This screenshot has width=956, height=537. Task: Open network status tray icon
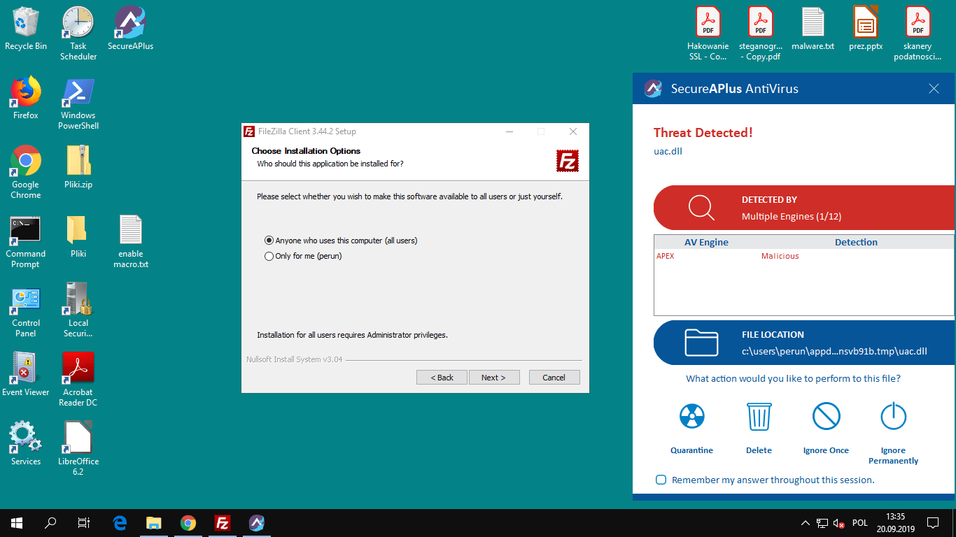click(x=822, y=522)
